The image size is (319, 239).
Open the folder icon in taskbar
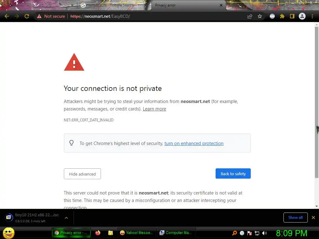(111, 233)
